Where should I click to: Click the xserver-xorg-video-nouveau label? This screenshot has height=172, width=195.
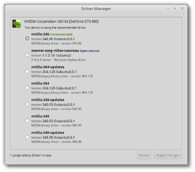point(55,51)
